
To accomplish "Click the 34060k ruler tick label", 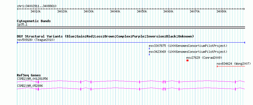I will point(169,11).
